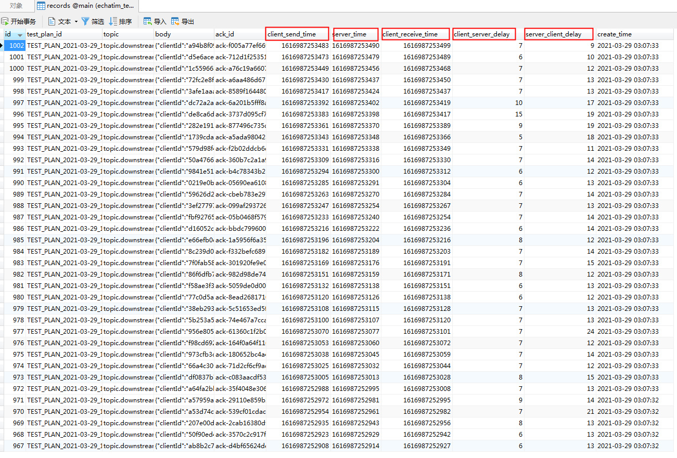Click the Begin Transaction (开始事务) icon
The image size is (677, 458).
[x=5, y=21]
